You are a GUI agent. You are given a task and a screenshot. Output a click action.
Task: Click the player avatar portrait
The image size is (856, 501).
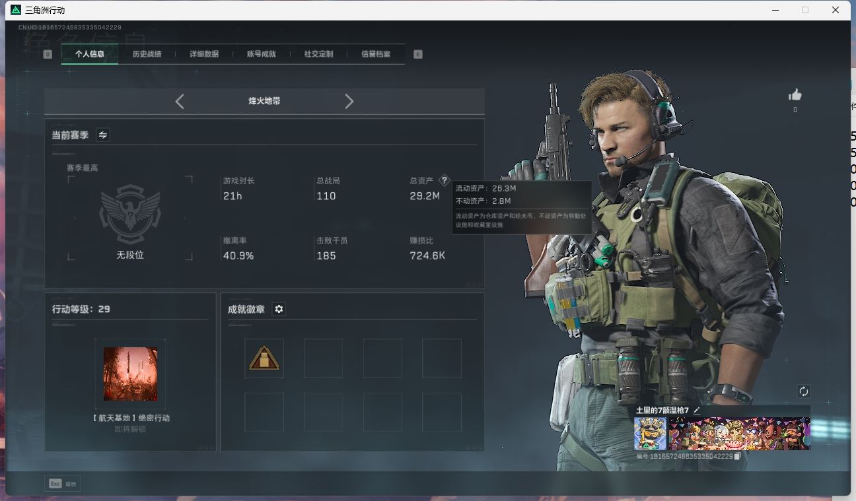(650, 434)
